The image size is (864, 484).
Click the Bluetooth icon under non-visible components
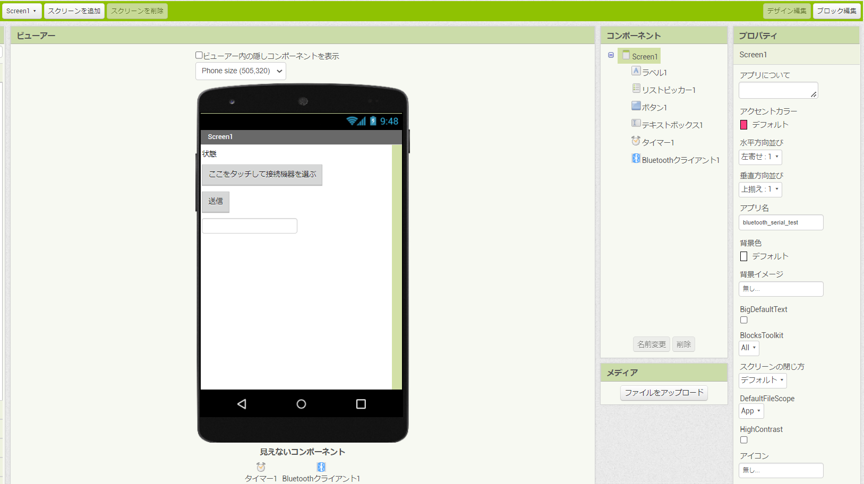pyautogui.click(x=321, y=467)
